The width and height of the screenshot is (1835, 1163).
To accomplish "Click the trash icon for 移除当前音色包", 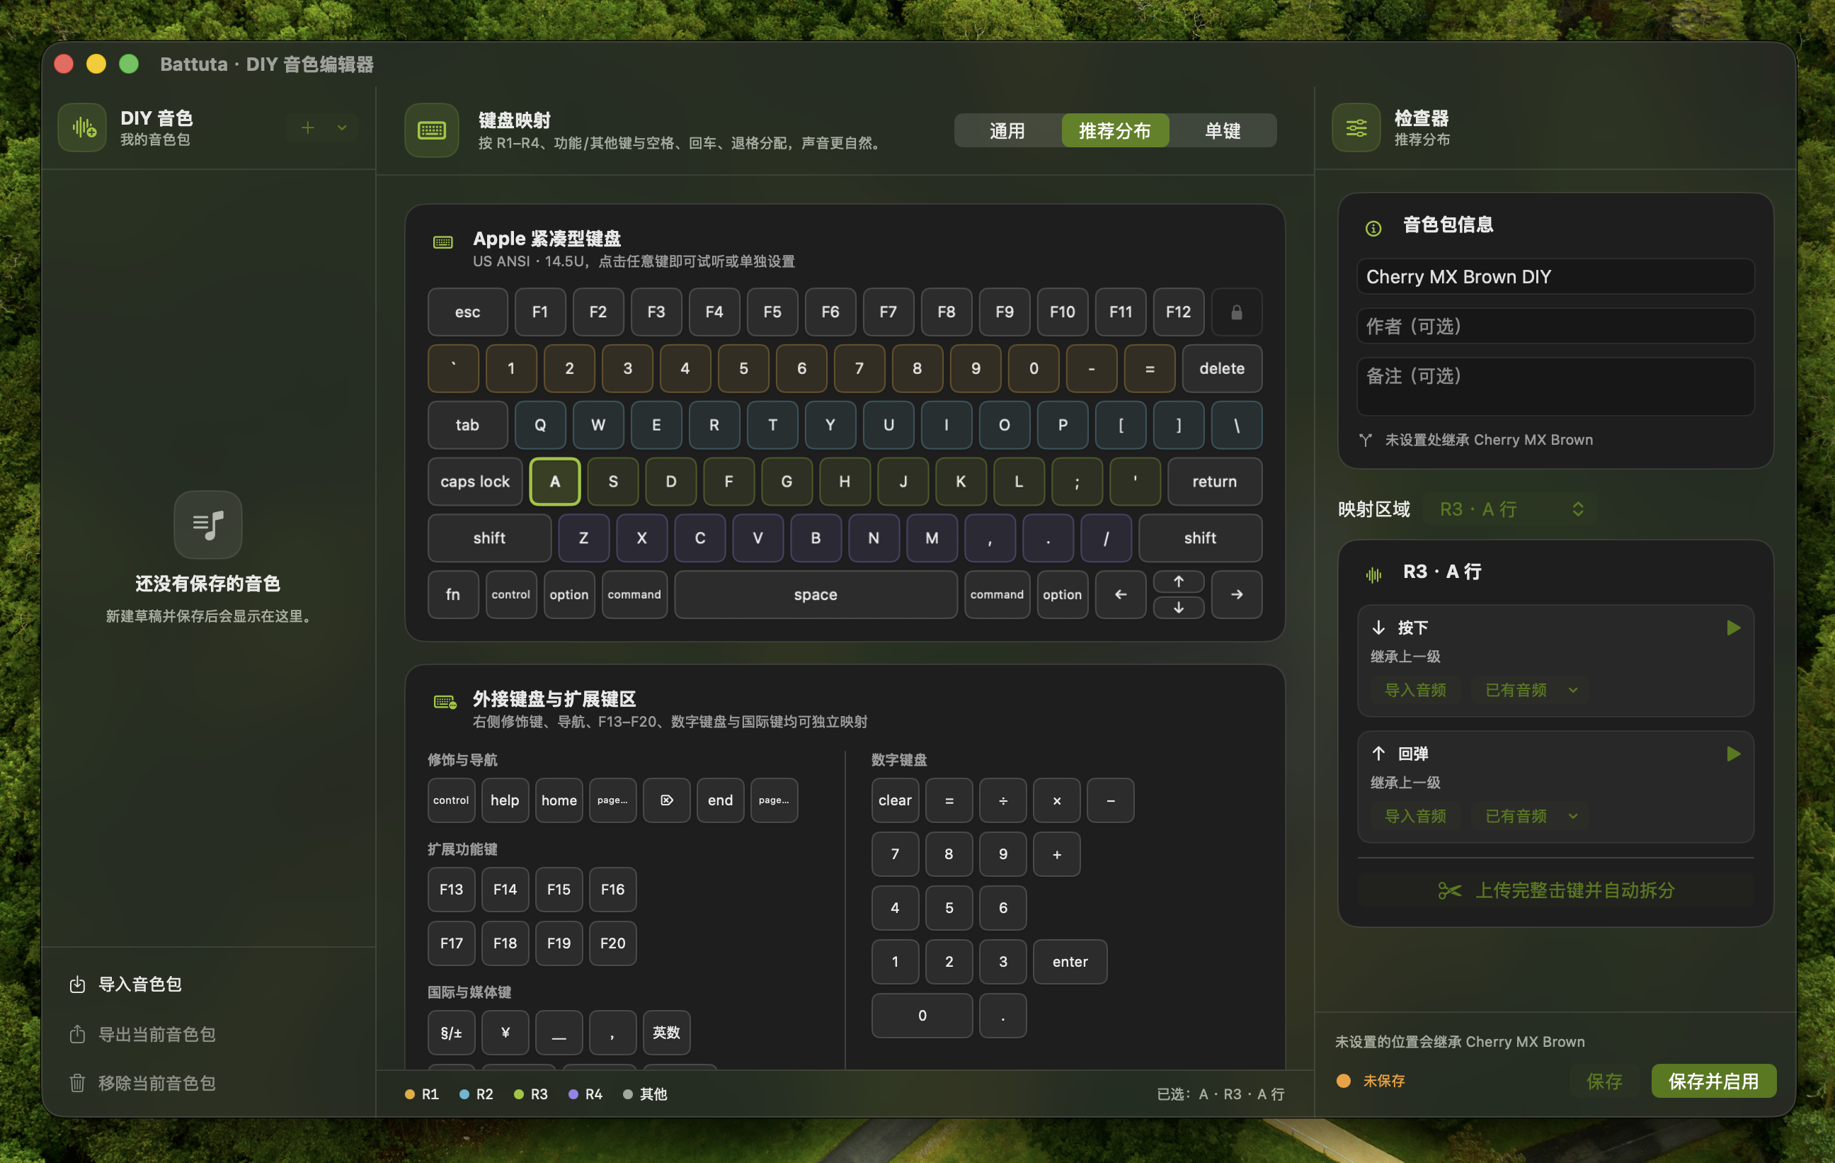I will [77, 1082].
